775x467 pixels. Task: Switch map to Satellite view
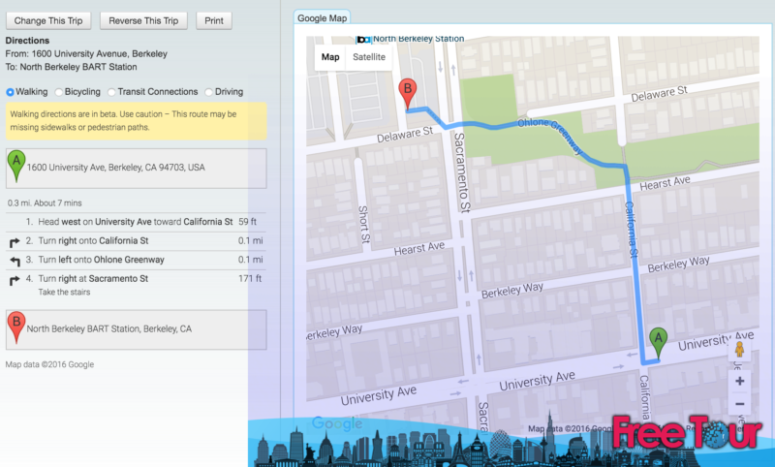pos(368,57)
